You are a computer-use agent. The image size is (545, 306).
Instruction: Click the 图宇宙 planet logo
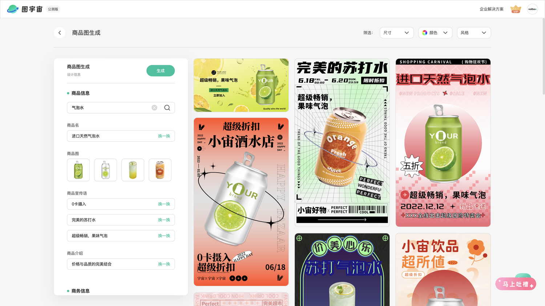click(13, 9)
